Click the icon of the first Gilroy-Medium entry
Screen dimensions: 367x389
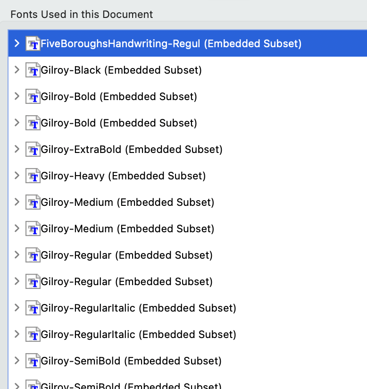33,203
